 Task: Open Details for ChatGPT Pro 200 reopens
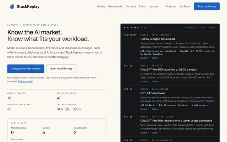click(155, 133)
